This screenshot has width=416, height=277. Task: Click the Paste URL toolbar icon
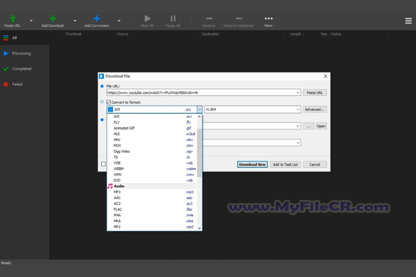tap(13, 18)
